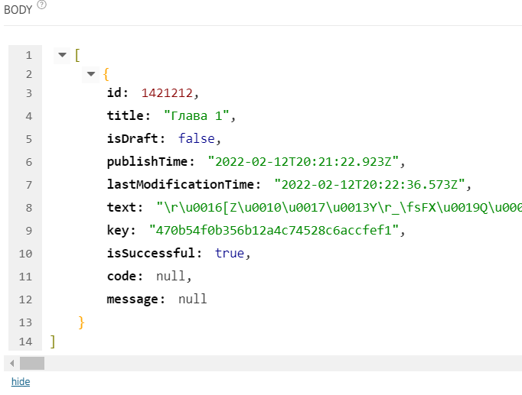Image resolution: width=522 pixels, height=395 pixels.
Task: Click line number 8 in gutter
Action: coord(28,207)
